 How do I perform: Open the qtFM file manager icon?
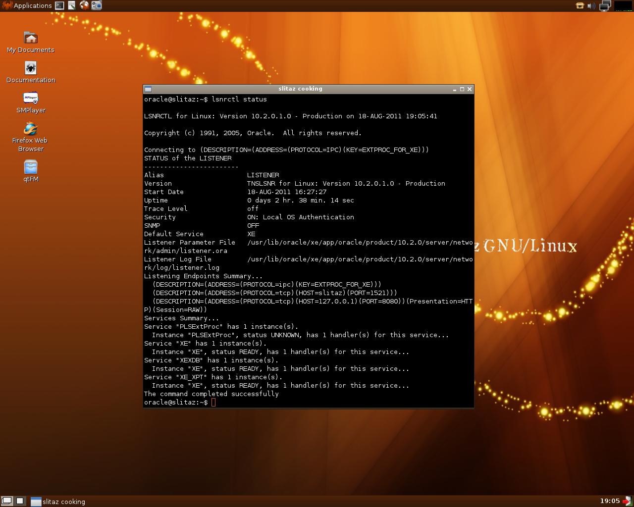[30, 167]
